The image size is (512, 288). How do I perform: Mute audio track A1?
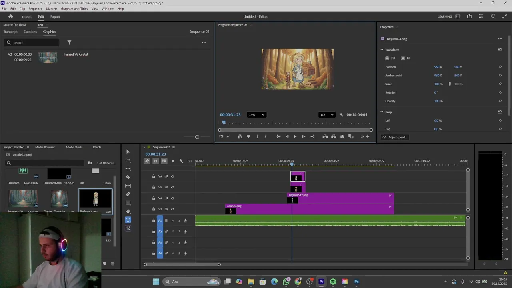173,220
